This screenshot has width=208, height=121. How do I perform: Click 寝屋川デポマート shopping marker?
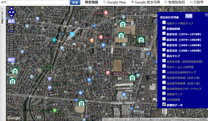[x=124, y=95]
